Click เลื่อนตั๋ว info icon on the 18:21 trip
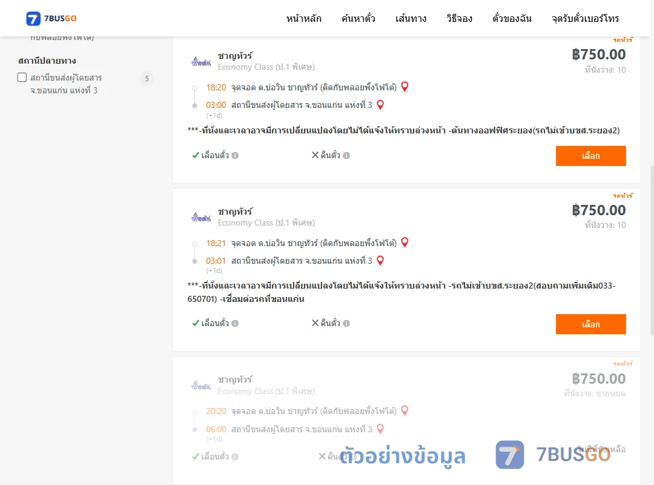This screenshot has height=485, width=654. point(235,323)
